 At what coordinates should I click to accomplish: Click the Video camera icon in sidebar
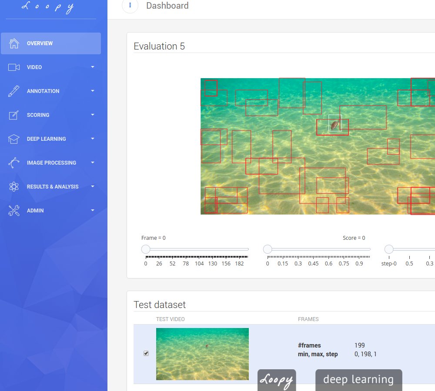point(13,67)
